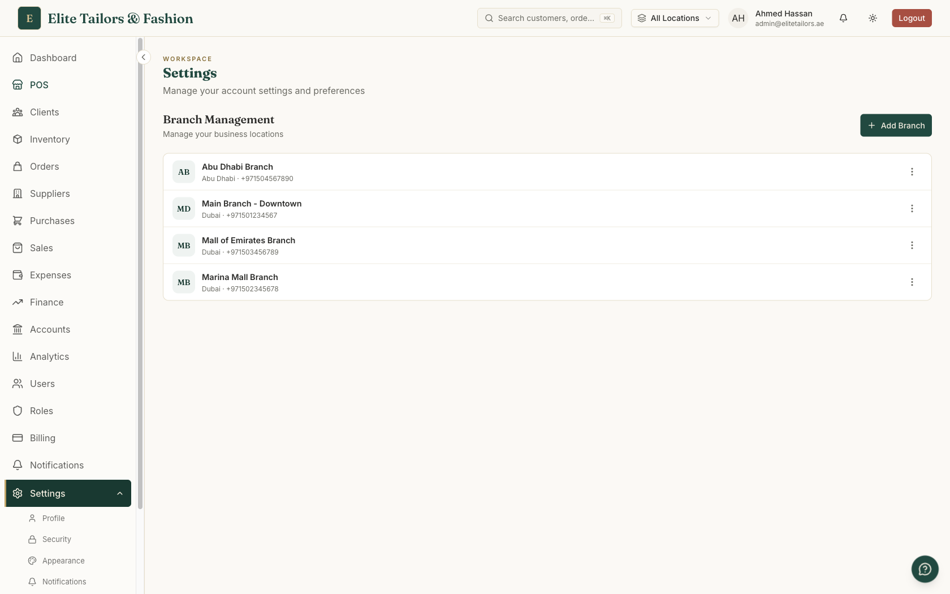Click the Branch Management heading
Image resolution: width=950 pixels, height=594 pixels.
click(218, 119)
